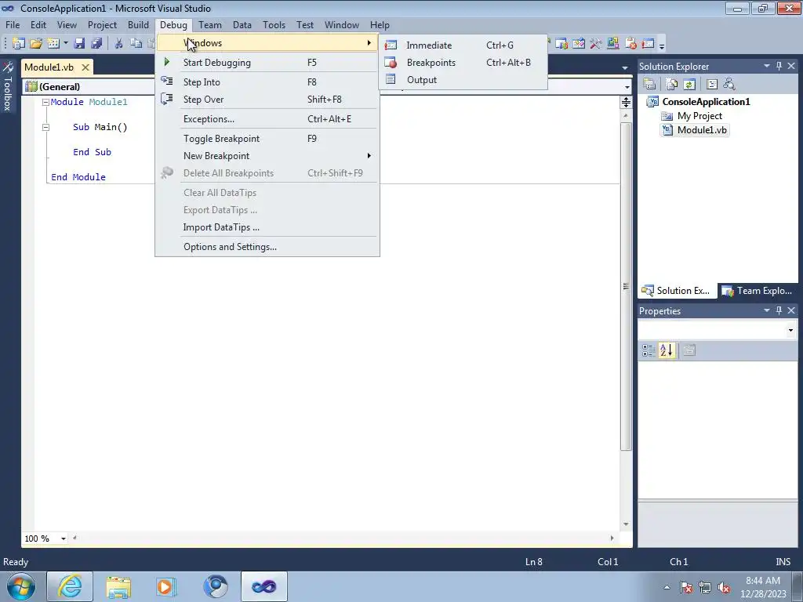This screenshot has height=602, width=803.
Task: Select My Project in Solution Explorer
Action: click(699, 116)
